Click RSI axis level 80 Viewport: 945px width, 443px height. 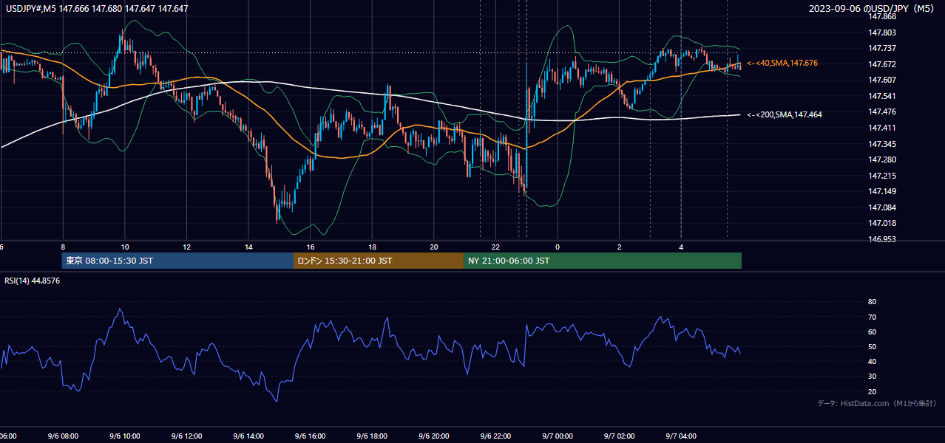pyautogui.click(x=873, y=302)
